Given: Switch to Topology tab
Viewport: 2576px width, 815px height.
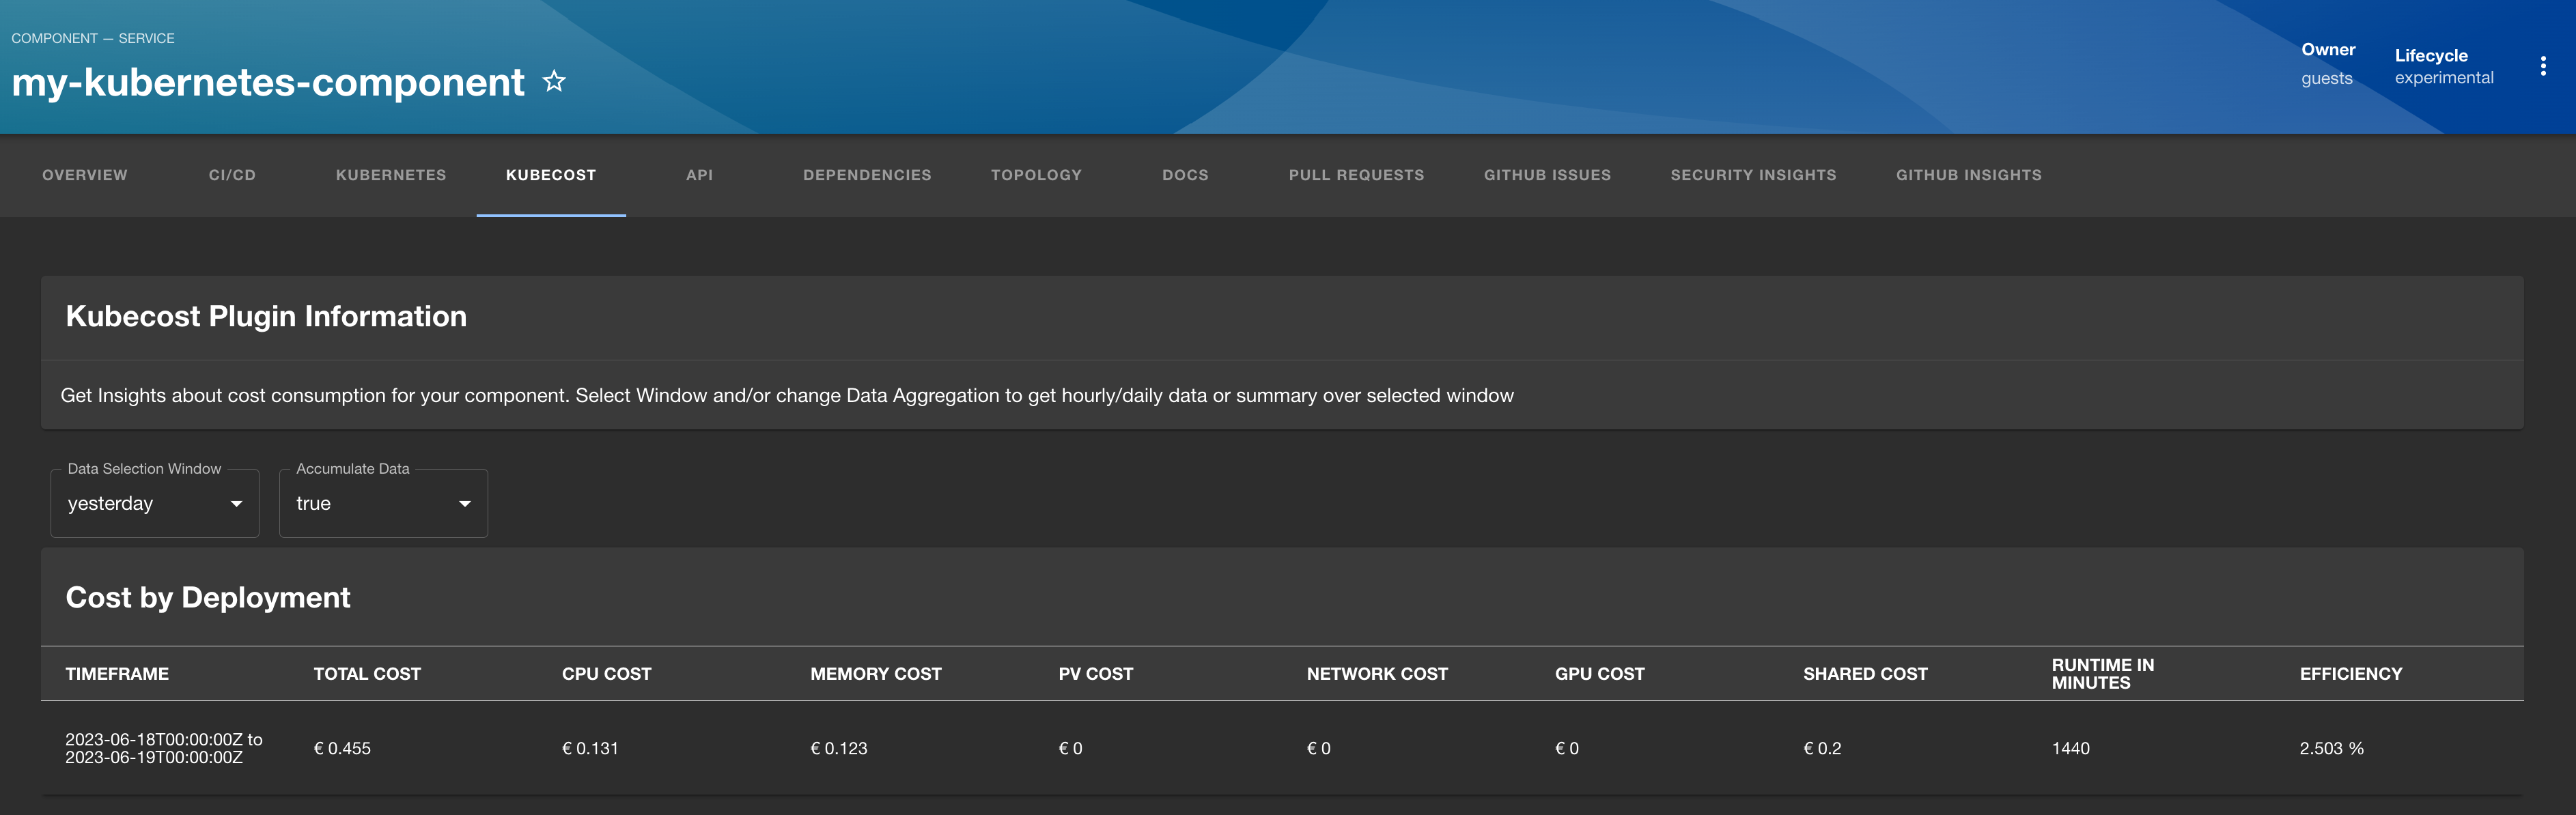Looking at the screenshot, I should (1036, 175).
